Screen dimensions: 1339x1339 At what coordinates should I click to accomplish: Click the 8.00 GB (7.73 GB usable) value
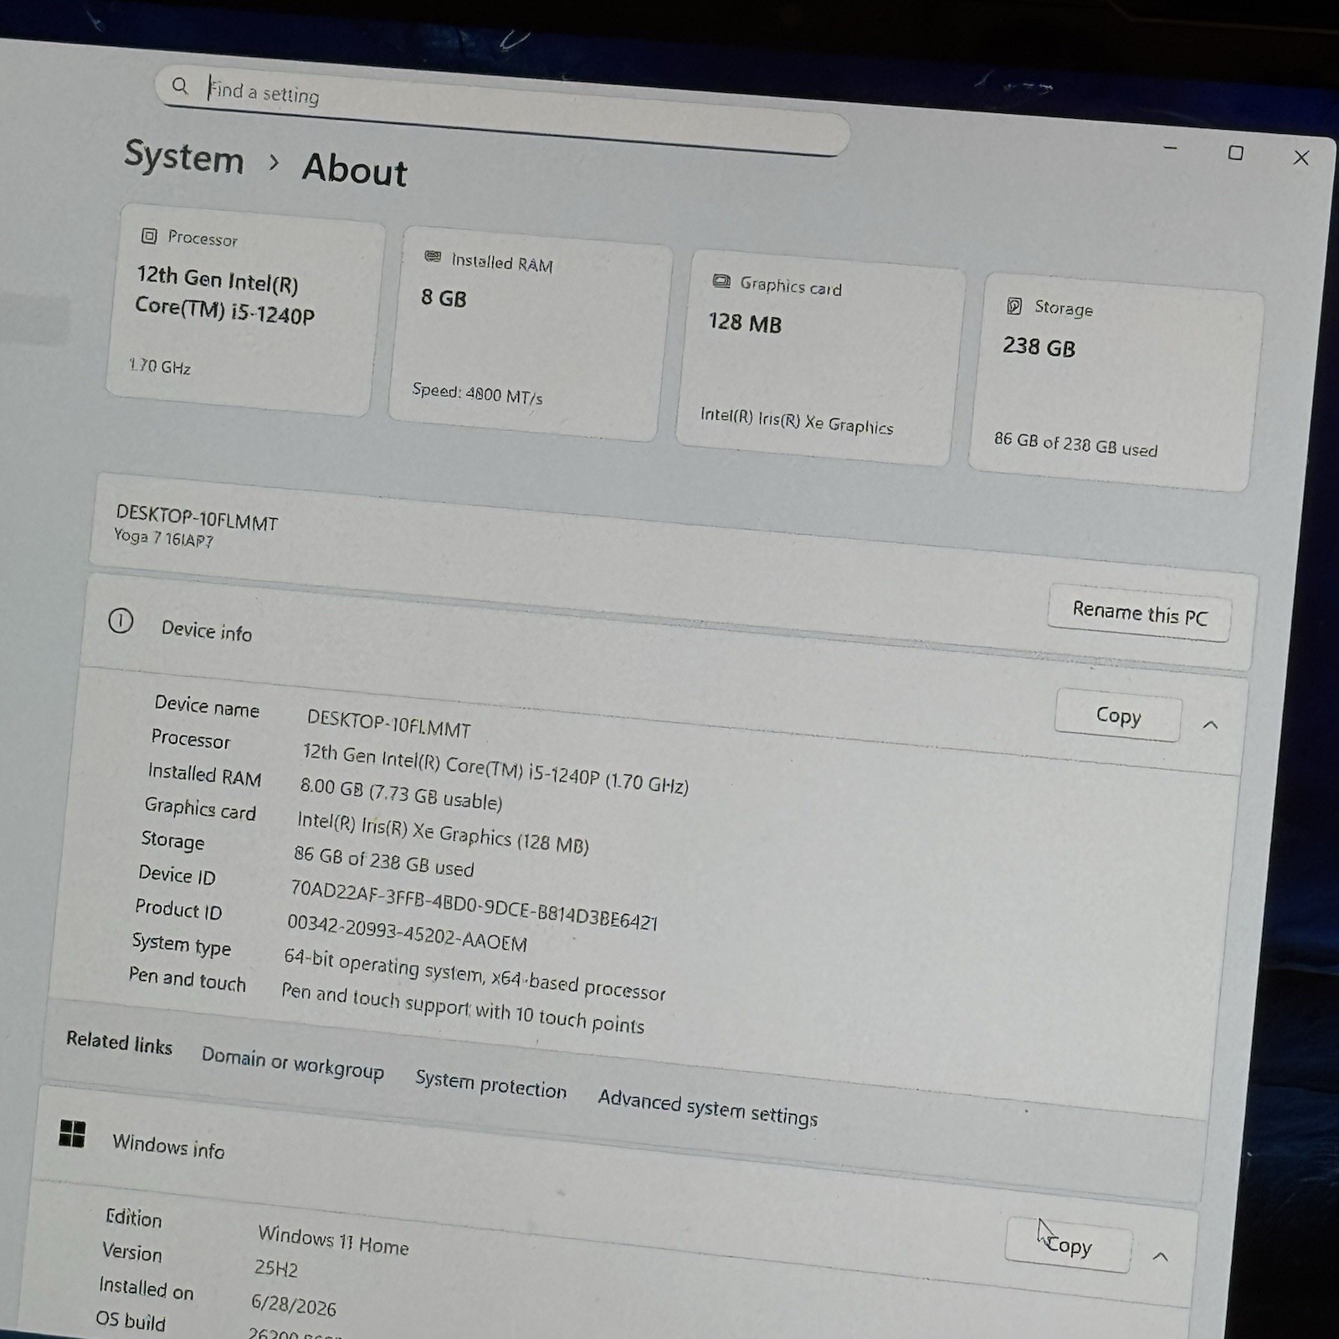(x=401, y=793)
